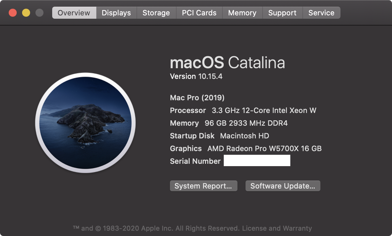Click the macOS Catalina island icon
Viewport: 392px width, 236px height.
click(85, 123)
